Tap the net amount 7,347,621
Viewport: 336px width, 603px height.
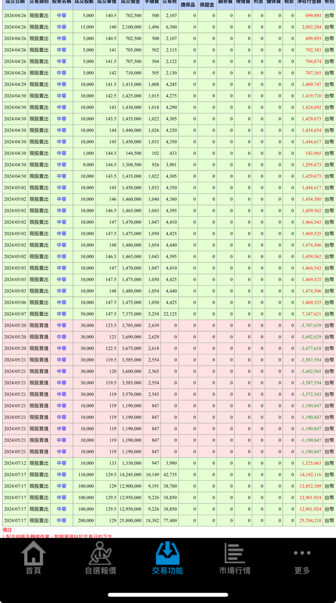[311, 314]
